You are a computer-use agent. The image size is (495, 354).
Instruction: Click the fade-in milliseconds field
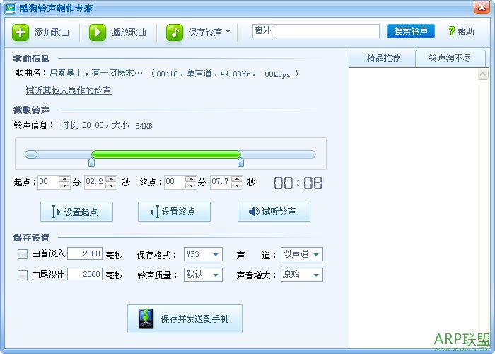tap(85, 253)
